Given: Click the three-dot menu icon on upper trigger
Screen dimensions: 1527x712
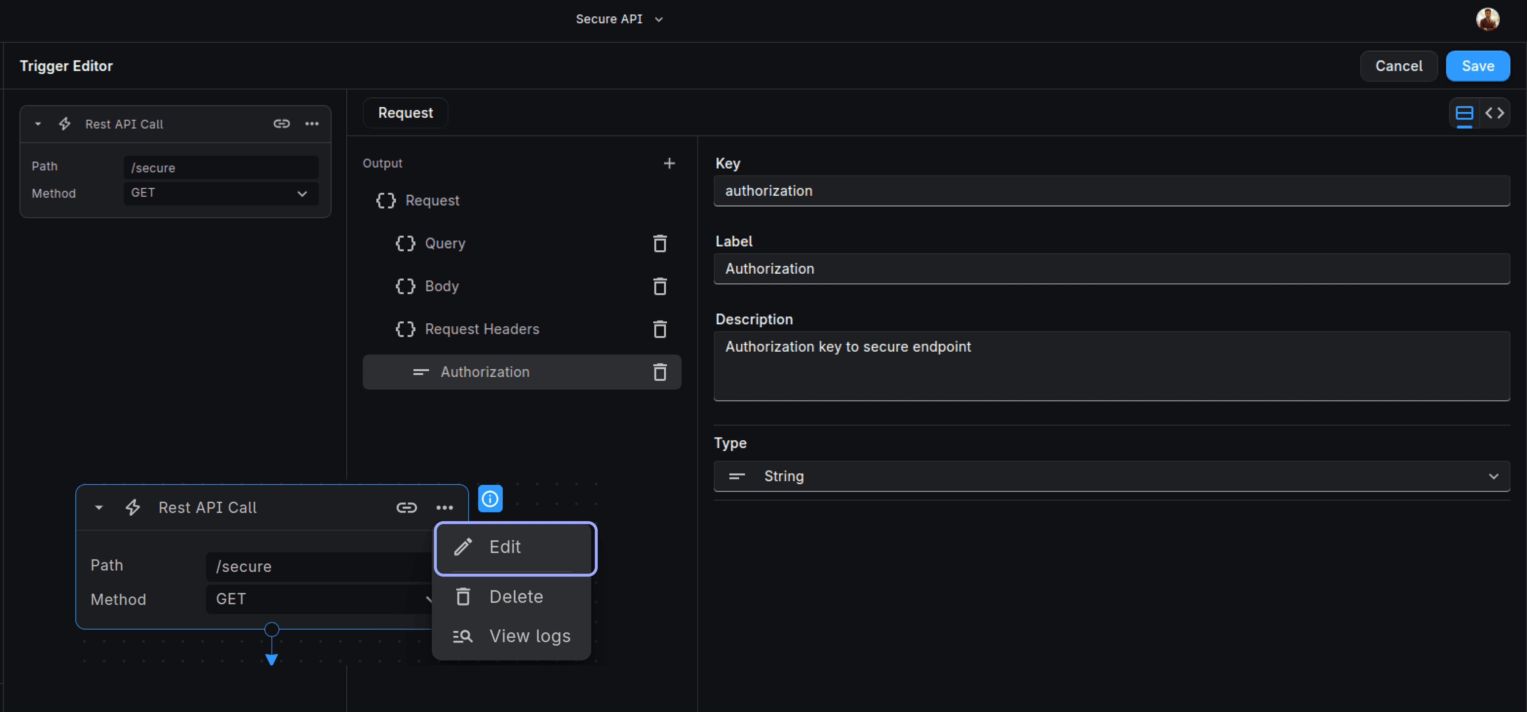Looking at the screenshot, I should [x=312, y=124].
